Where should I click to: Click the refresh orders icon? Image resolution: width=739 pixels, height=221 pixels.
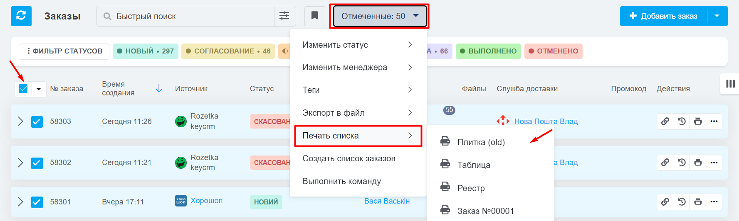click(x=21, y=16)
